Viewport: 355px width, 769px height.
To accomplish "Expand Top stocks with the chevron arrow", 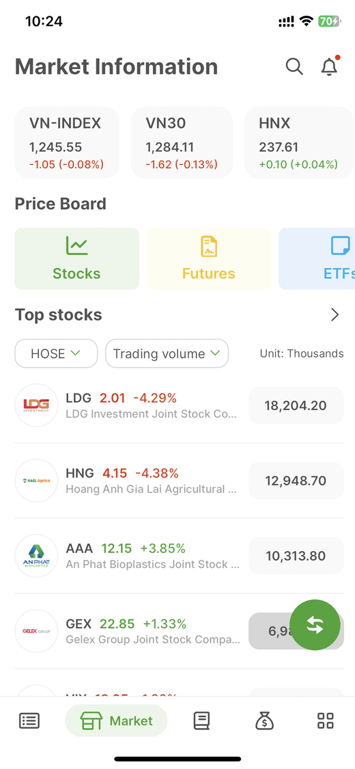I will click(x=335, y=315).
